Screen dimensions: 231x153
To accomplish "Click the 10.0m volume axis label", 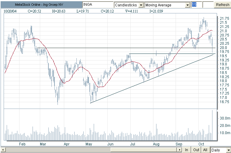I will (225, 133).
